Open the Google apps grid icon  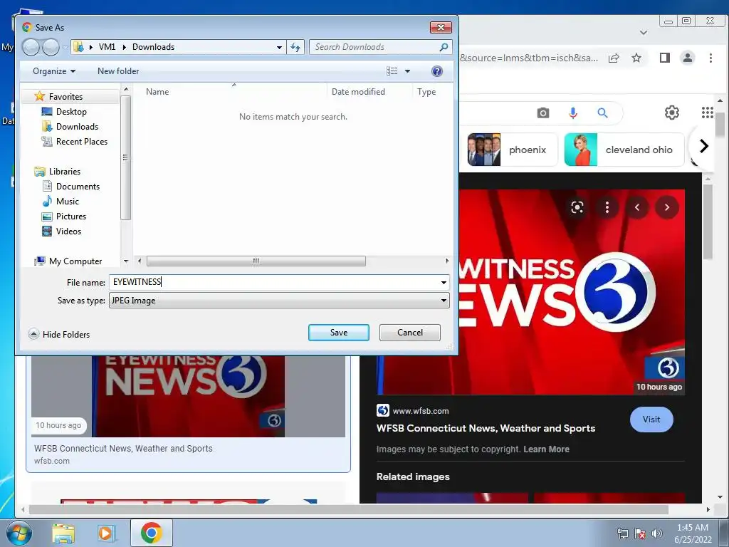(x=707, y=113)
